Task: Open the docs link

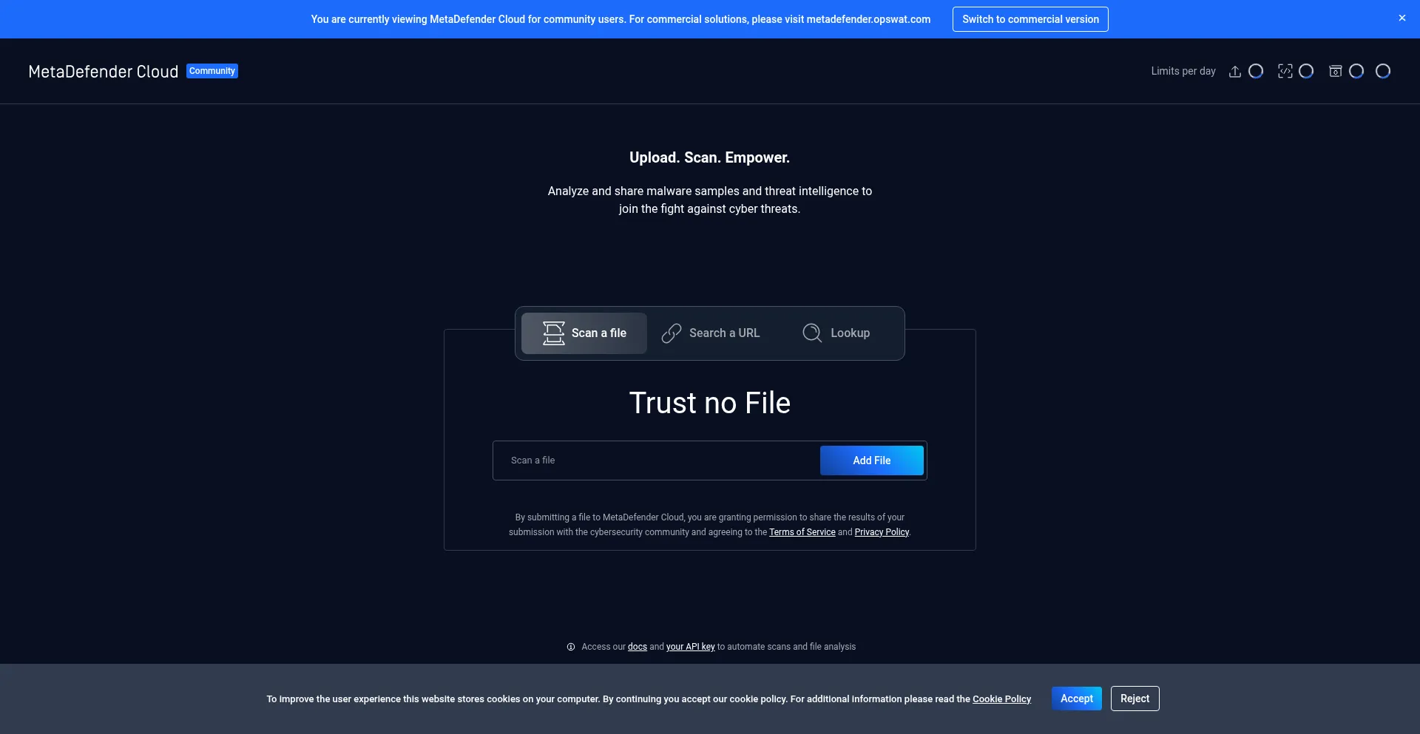Action: point(638,647)
